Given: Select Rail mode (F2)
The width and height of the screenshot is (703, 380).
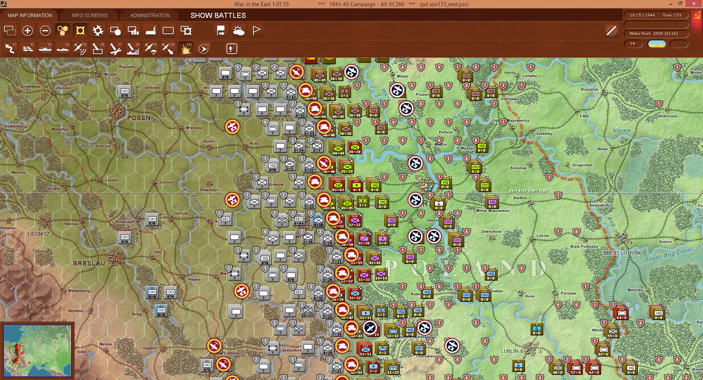Looking at the screenshot, I should point(27,49).
